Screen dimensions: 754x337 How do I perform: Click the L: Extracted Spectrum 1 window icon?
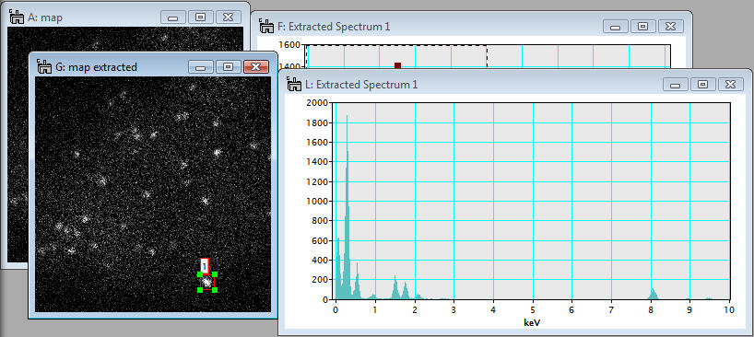[x=294, y=85]
